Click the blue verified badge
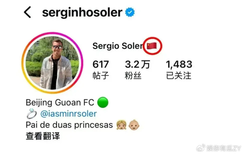The height and width of the screenshot is (154, 243). tap(130, 12)
